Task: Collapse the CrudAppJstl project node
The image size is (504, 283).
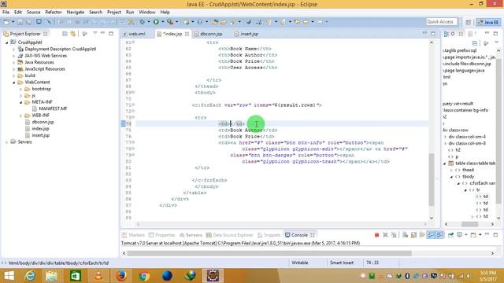Action: click(x=7, y=42)
